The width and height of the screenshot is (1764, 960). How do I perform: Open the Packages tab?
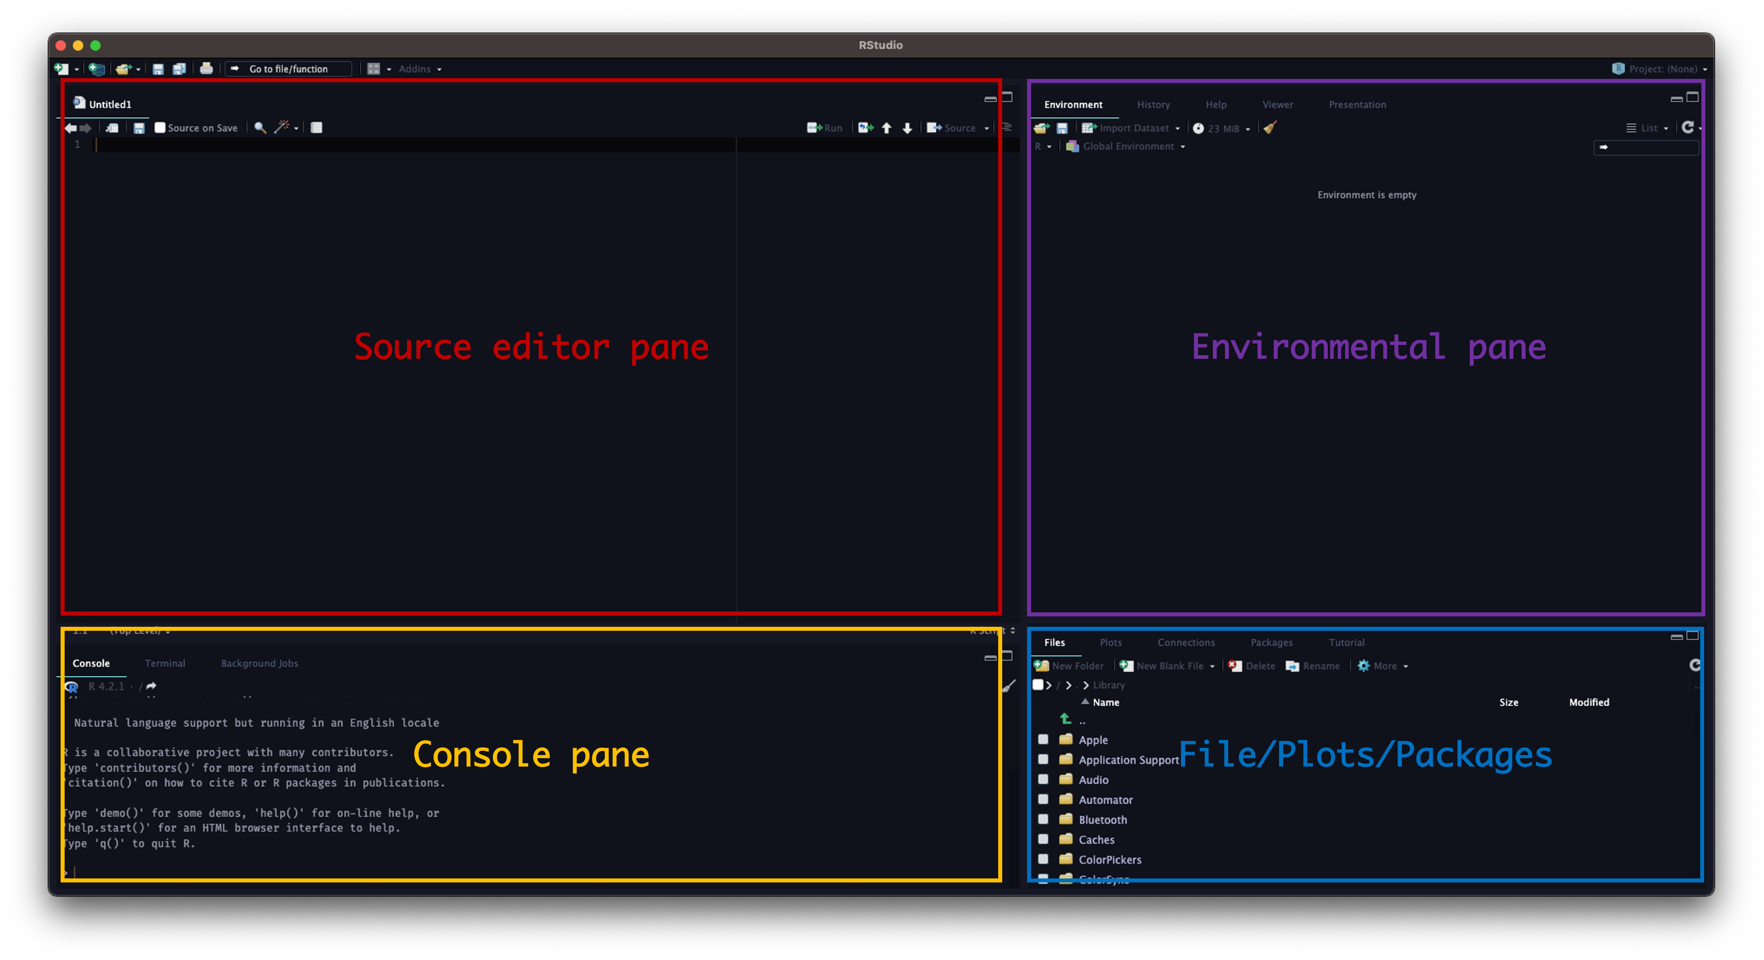click(1271, 642)
